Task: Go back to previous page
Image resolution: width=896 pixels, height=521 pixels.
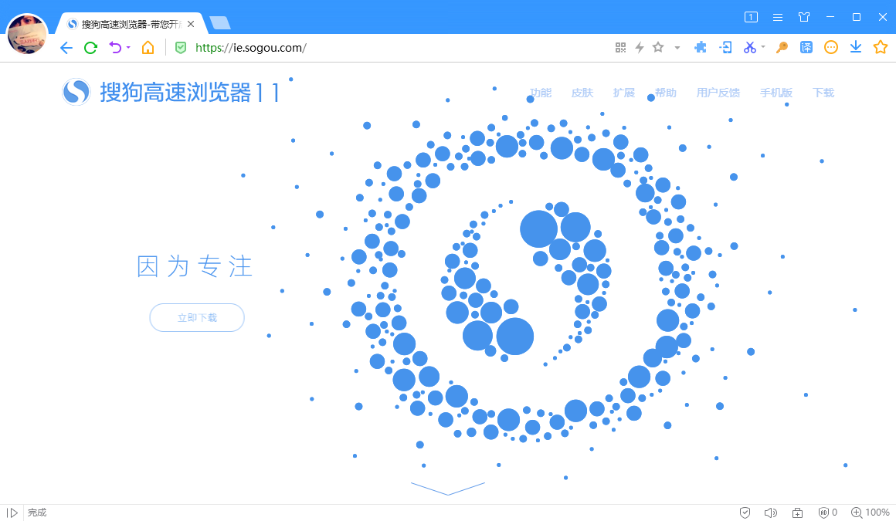Action: (66, 48)
